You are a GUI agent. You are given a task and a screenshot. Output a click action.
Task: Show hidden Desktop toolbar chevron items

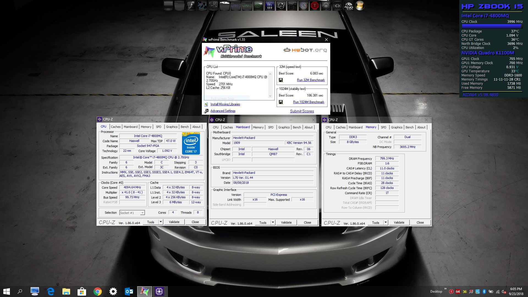445,289
